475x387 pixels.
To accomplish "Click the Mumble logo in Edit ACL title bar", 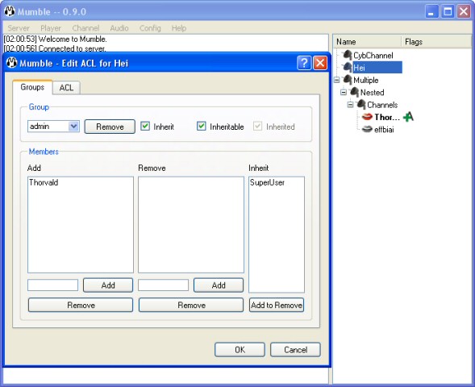I will (11, 63).
